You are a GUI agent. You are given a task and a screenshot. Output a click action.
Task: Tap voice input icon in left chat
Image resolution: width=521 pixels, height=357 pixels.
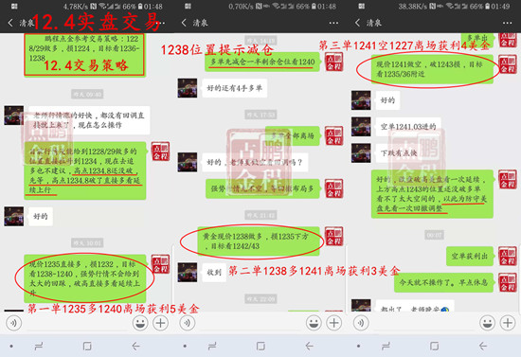click(x=13, y=323)
